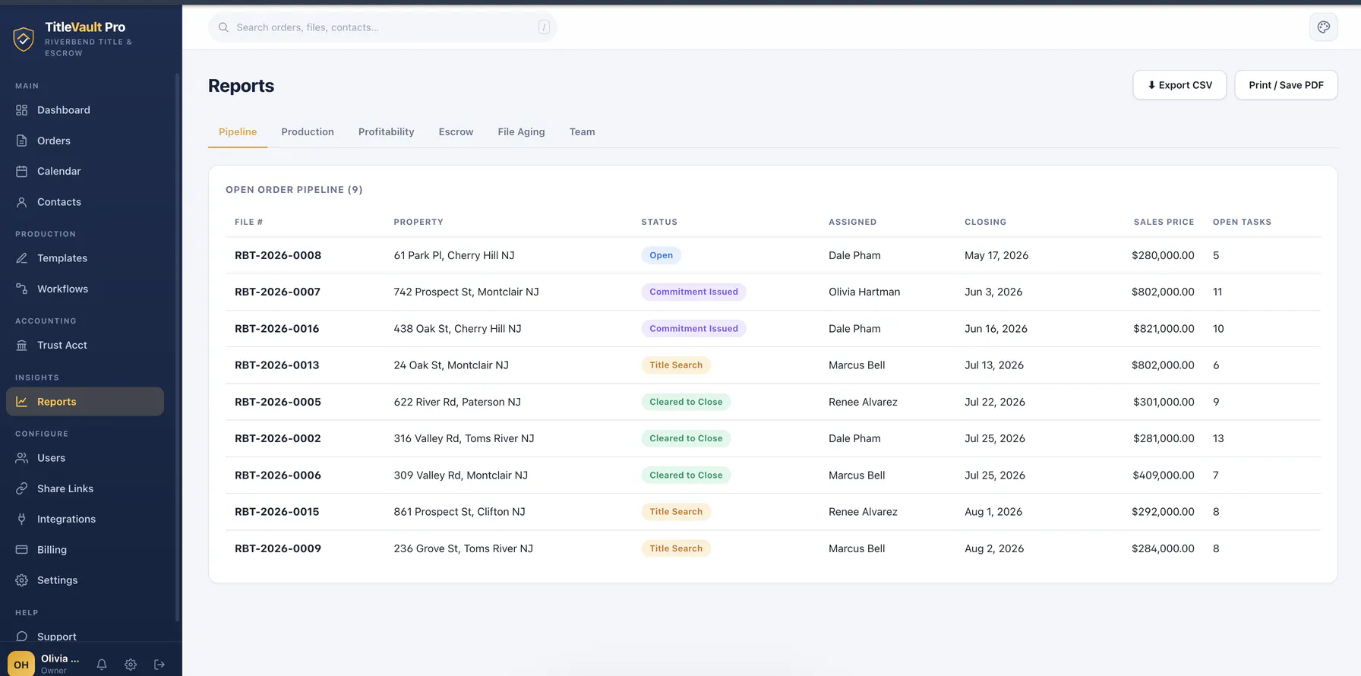Click the STATUS column header
This screenshot has width=1361, height=676.
659,222
